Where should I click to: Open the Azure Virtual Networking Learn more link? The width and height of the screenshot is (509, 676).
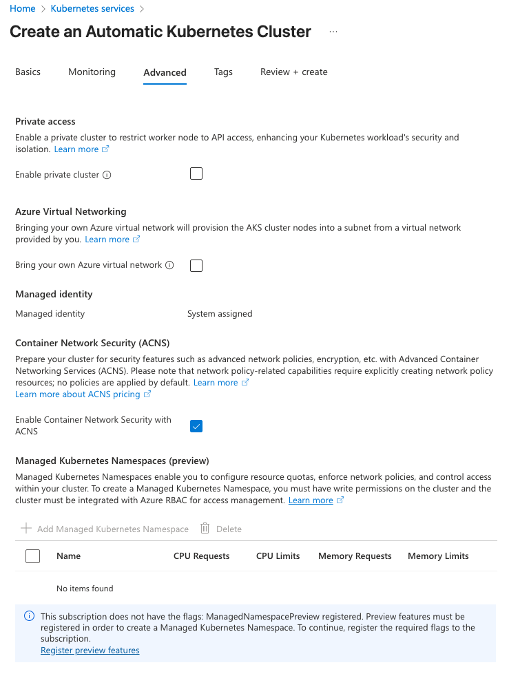pyautogui.click(x=107, y=239)
